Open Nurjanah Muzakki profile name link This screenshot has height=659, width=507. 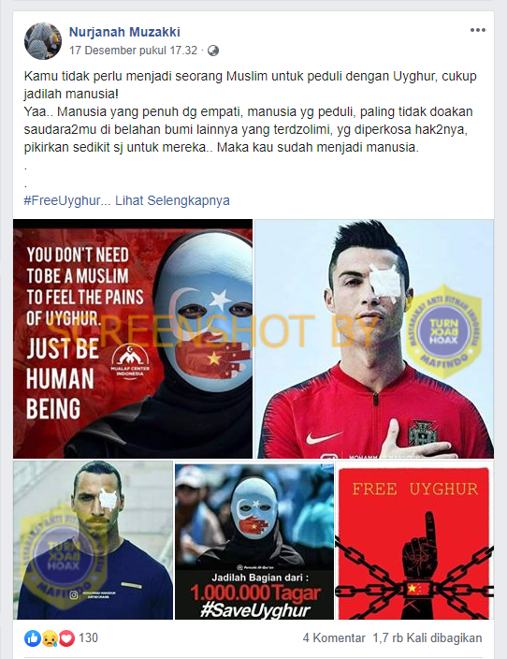[124, 32]
